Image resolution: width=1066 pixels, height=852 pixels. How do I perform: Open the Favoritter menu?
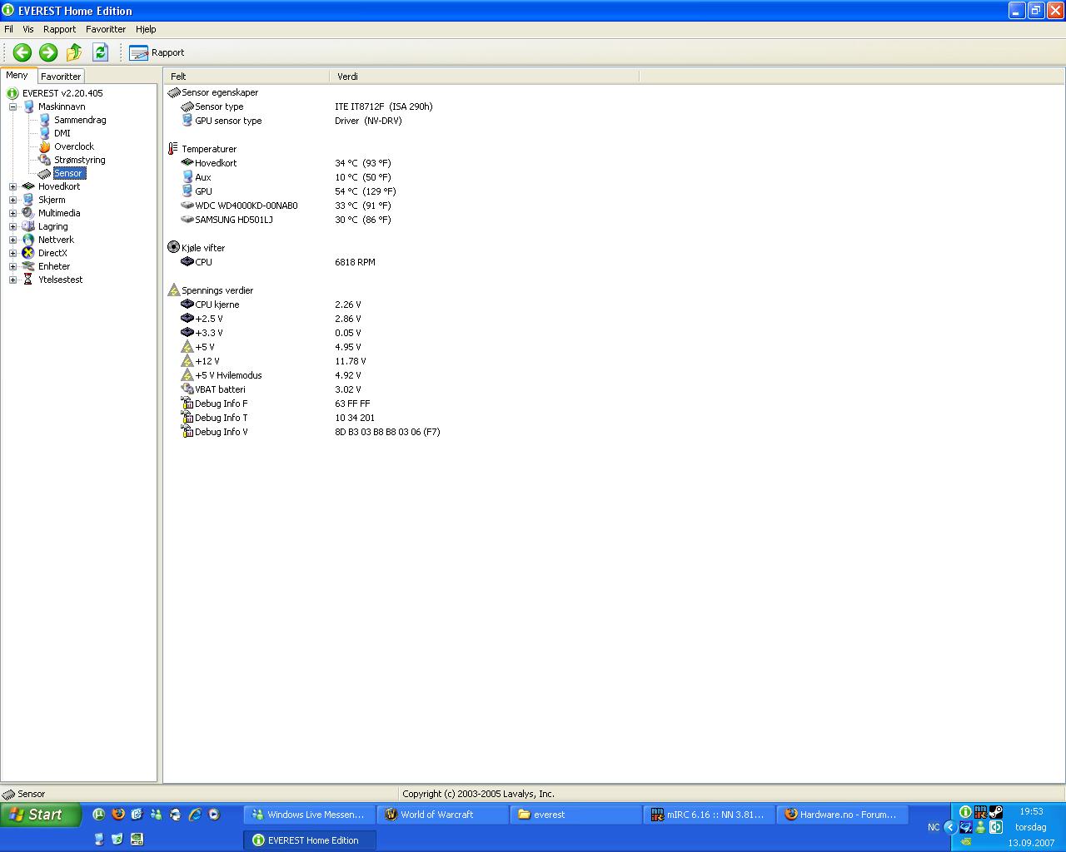pos(106,29)
